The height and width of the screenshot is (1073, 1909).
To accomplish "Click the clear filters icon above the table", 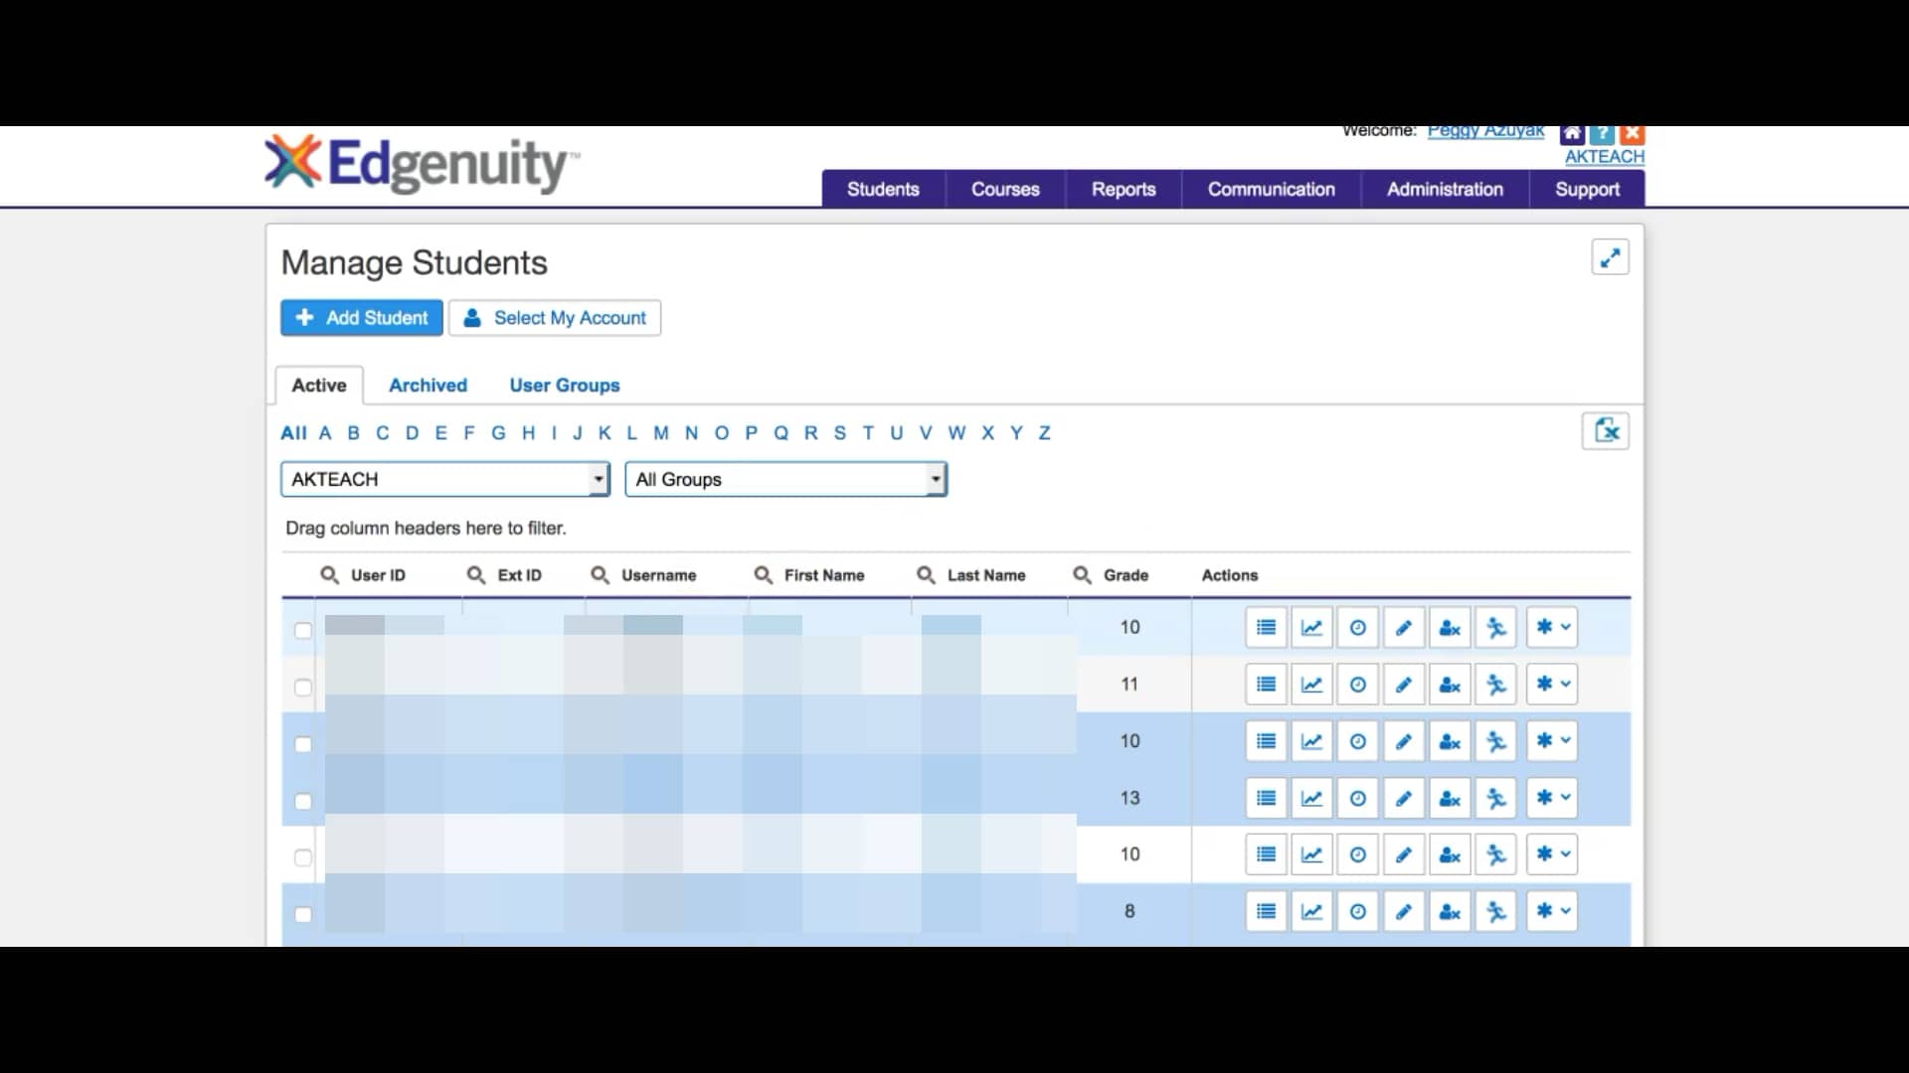I will point(1607,431).
